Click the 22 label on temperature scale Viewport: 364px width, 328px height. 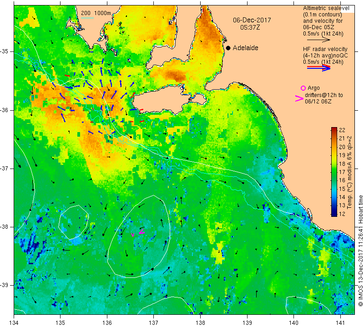(342, 130)
